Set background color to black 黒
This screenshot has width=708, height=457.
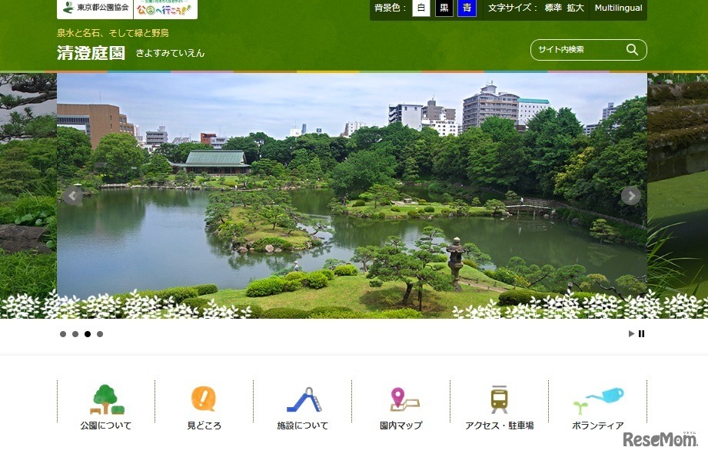pos(444,8)
